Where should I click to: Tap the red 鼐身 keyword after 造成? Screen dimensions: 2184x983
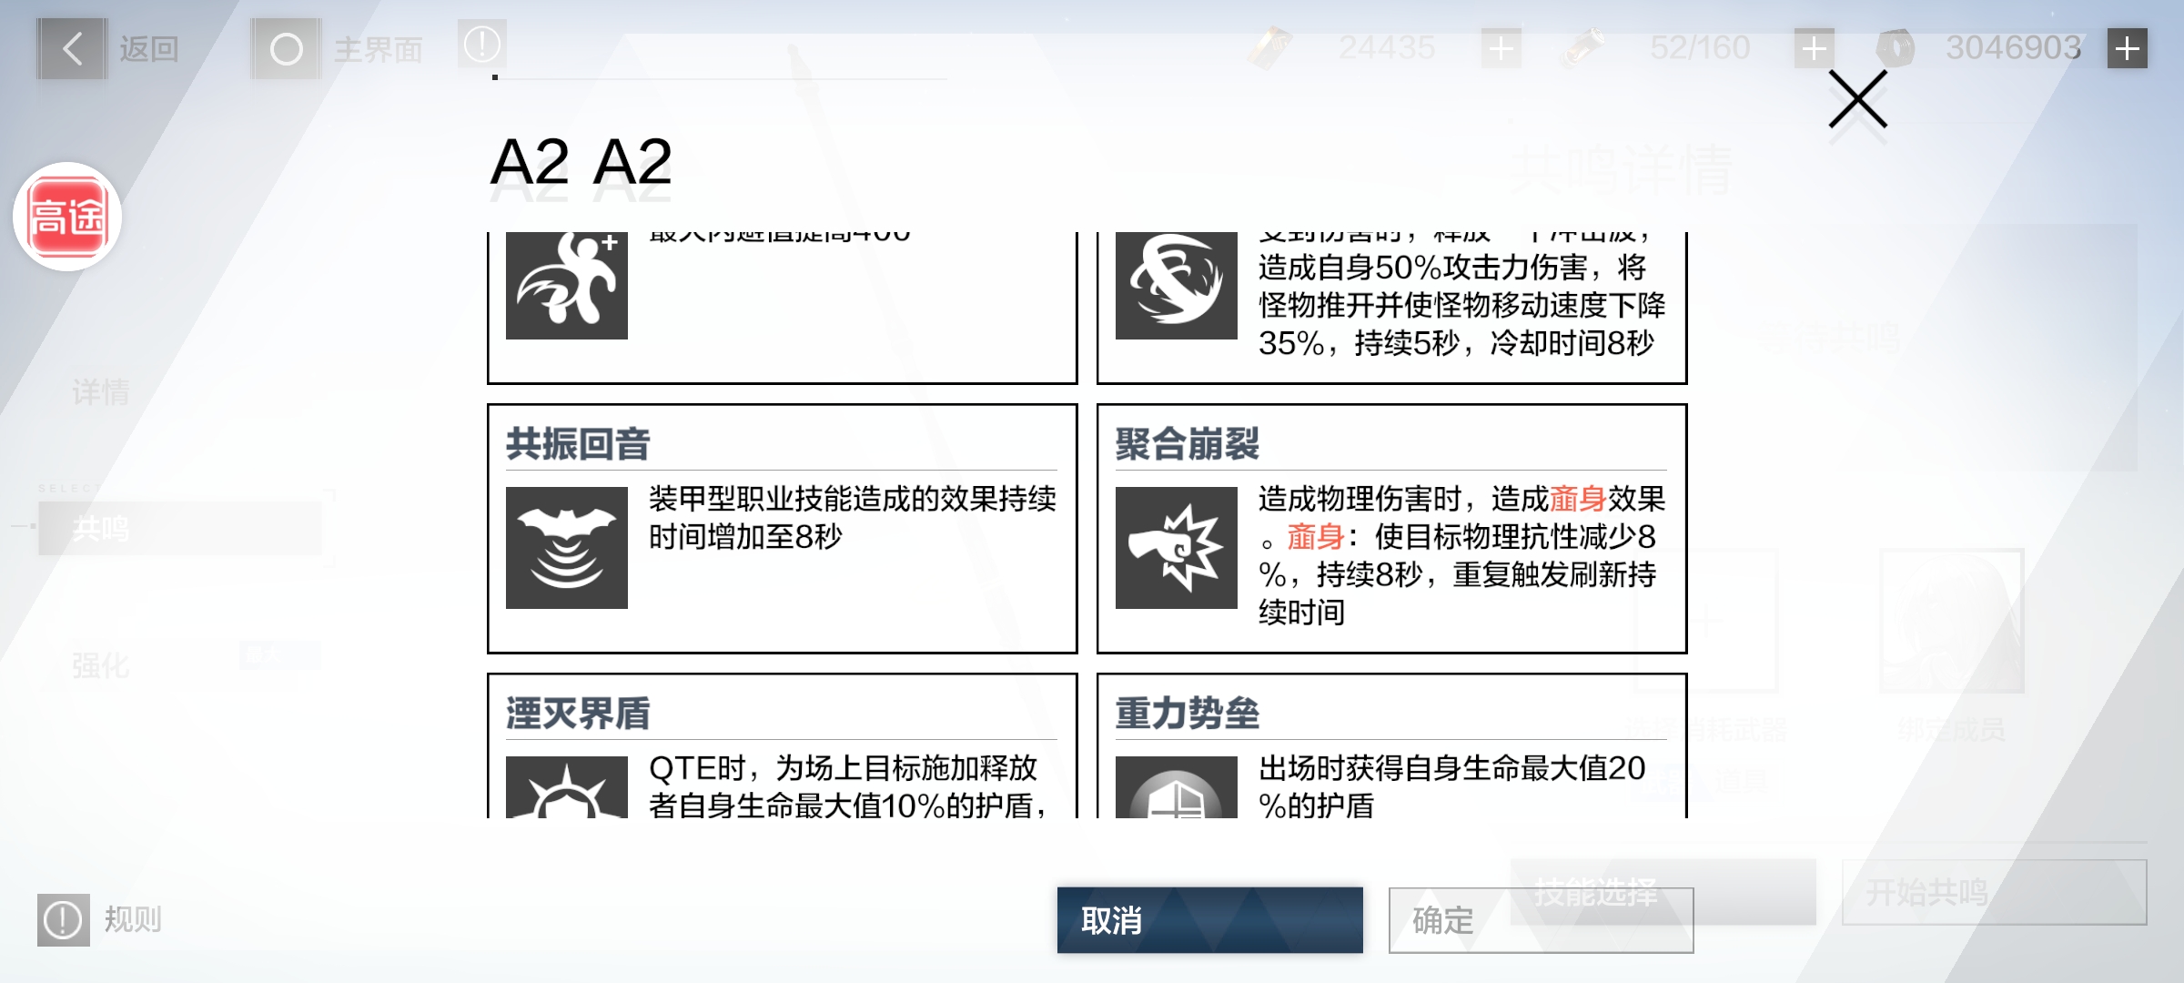tap(1578, 499)
